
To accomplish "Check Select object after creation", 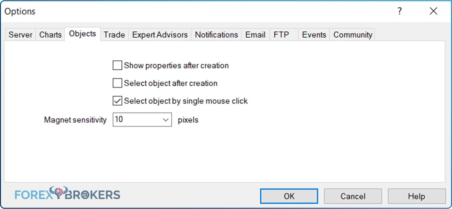I will tap(117, 83).
